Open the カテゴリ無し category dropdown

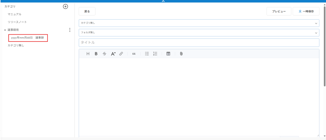point(199,23)
